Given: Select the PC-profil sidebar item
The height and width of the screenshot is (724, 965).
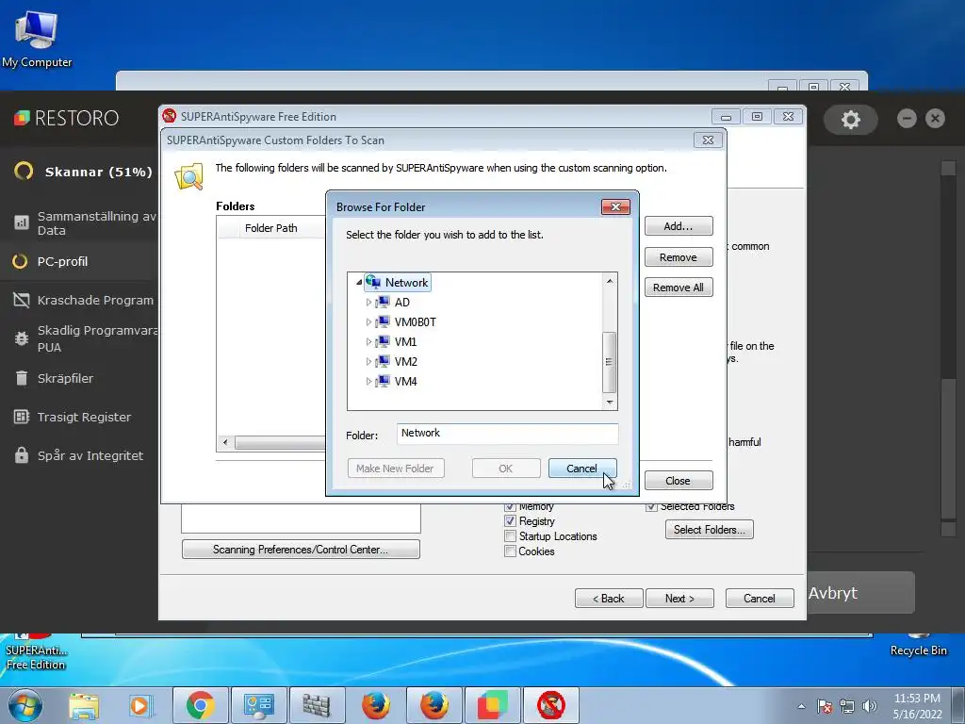Looking at the screenshot, I should [x=62, y=262].
